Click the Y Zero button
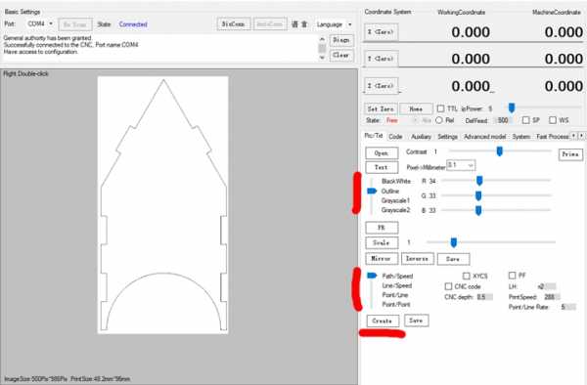 pos(382,59)
